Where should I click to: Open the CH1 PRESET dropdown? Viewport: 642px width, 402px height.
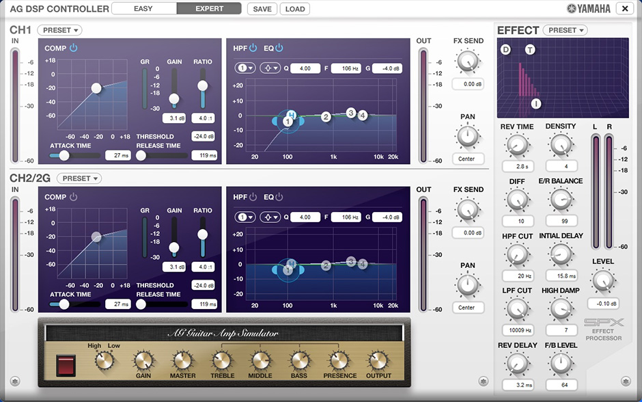(59, 30)
